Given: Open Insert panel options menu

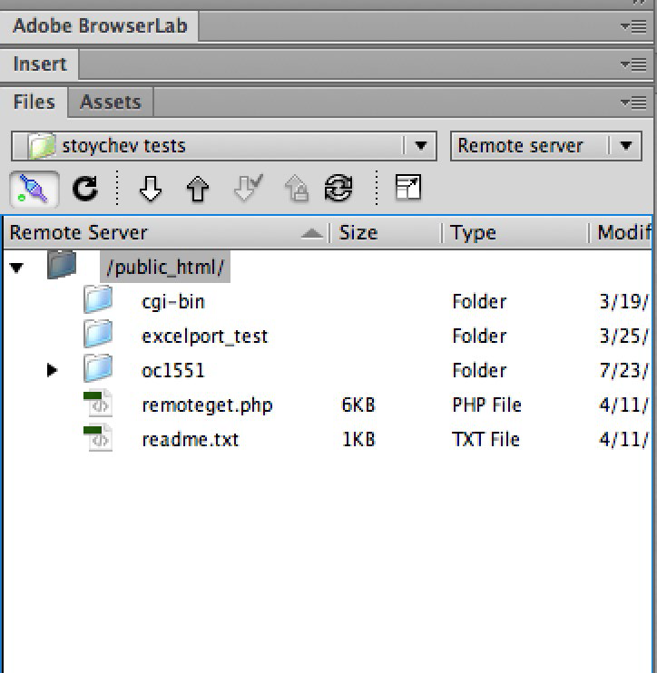Looking at the screenshot, I should tap(633, 64).
